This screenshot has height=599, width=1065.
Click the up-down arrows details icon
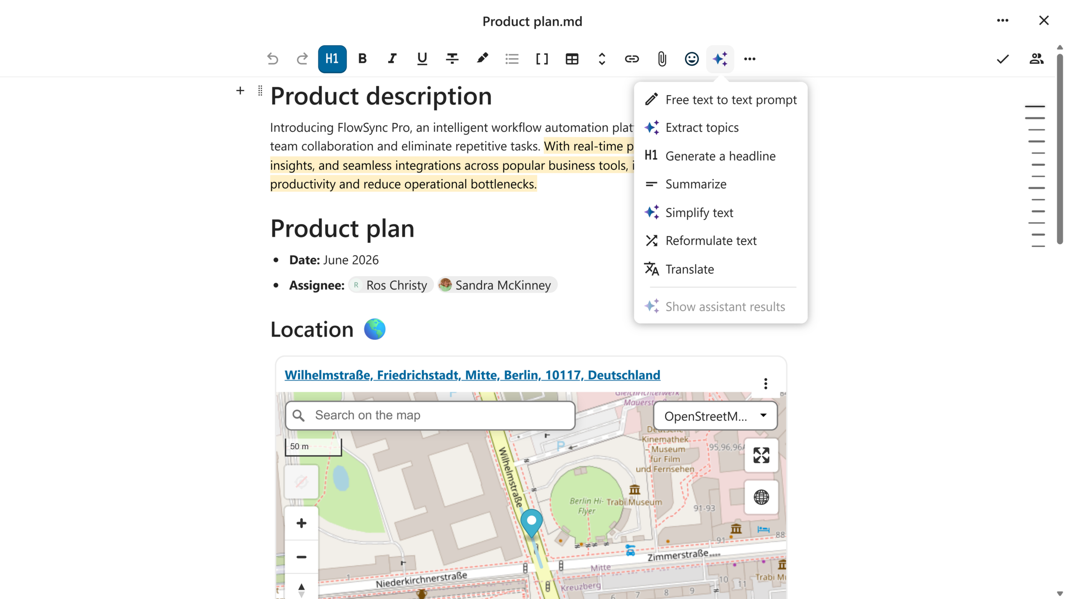pos(602,59)
